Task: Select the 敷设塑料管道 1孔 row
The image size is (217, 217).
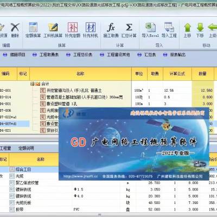Action: coord(62,104)
